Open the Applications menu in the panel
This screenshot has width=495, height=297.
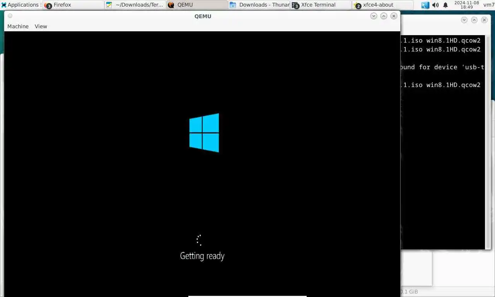21,5
